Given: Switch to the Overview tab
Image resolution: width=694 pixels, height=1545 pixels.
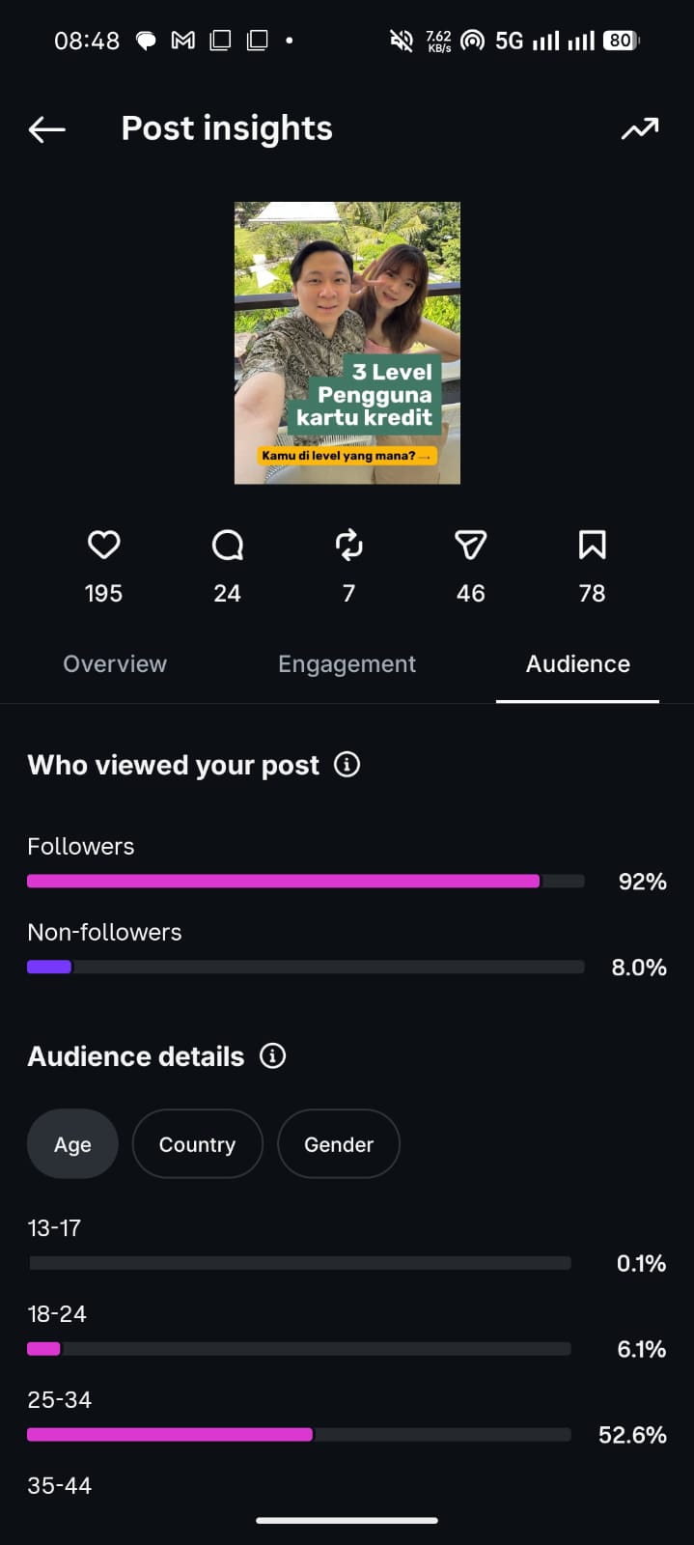Looking at the screenshot, I should [x=115, y=664].
